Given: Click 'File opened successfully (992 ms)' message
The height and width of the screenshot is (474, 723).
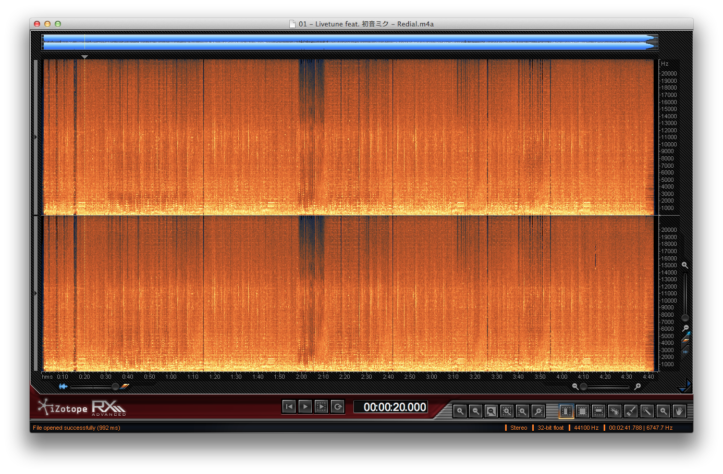Looking at the screenshot, I should (77, 428).
